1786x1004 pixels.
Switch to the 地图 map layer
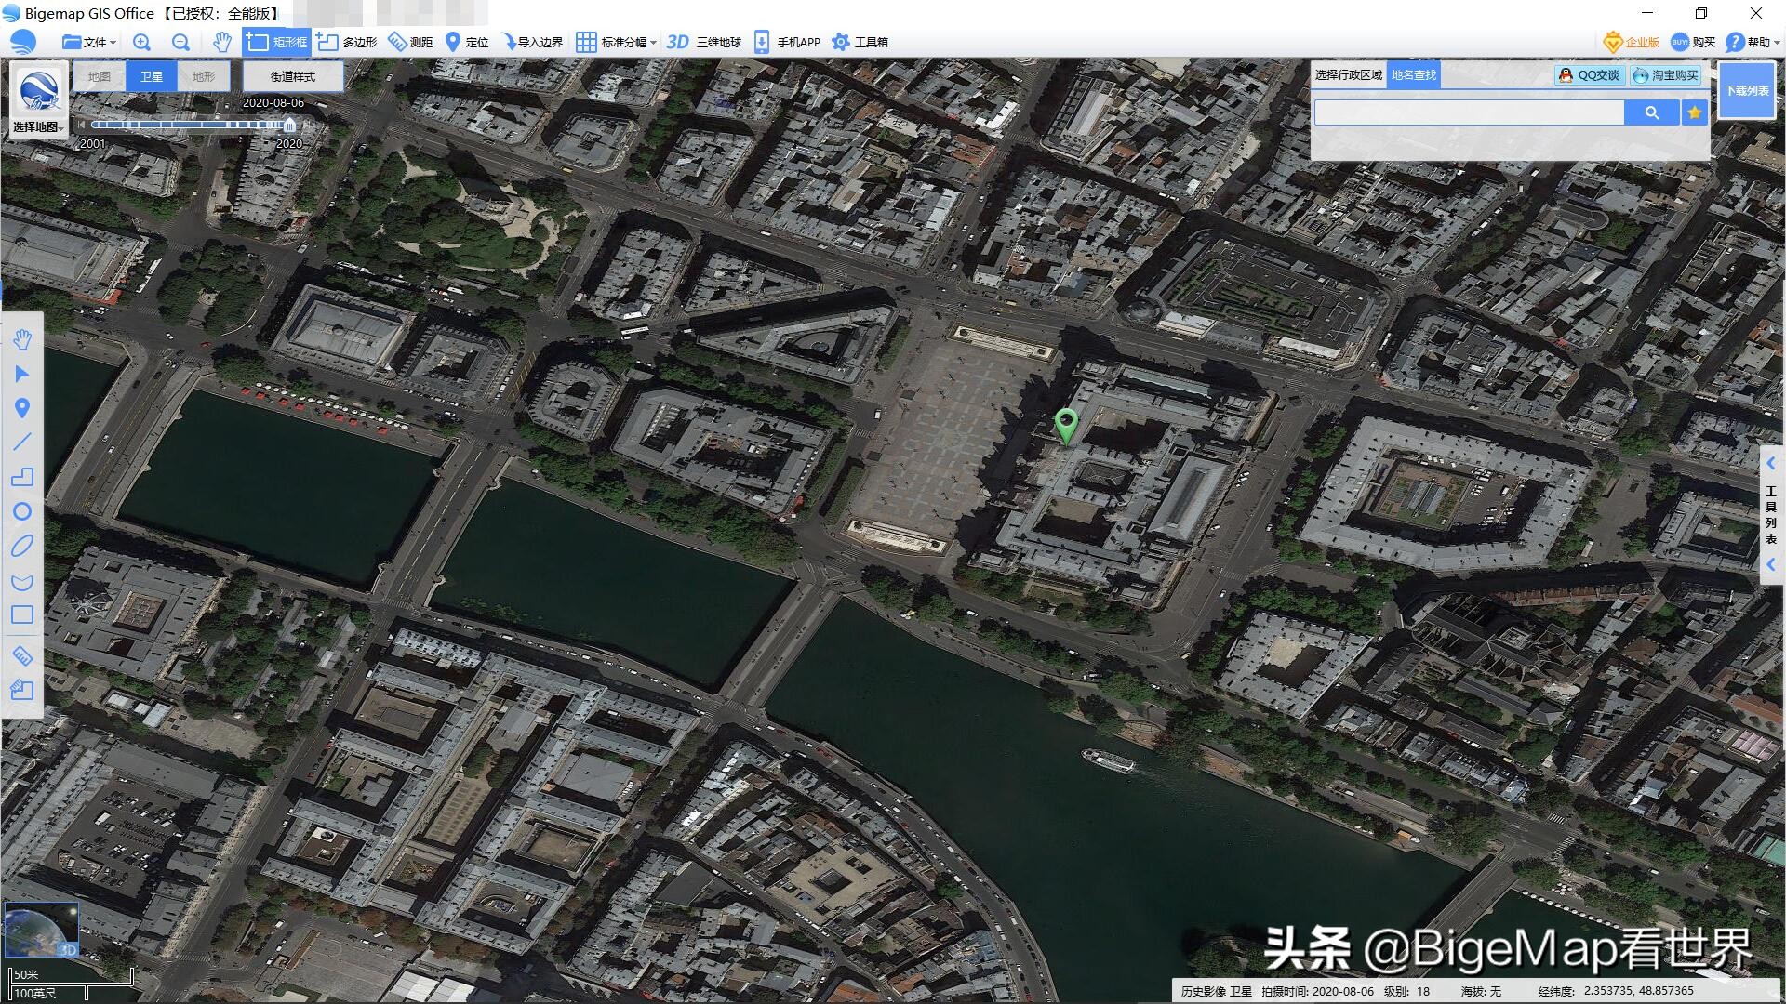point(100,76)
